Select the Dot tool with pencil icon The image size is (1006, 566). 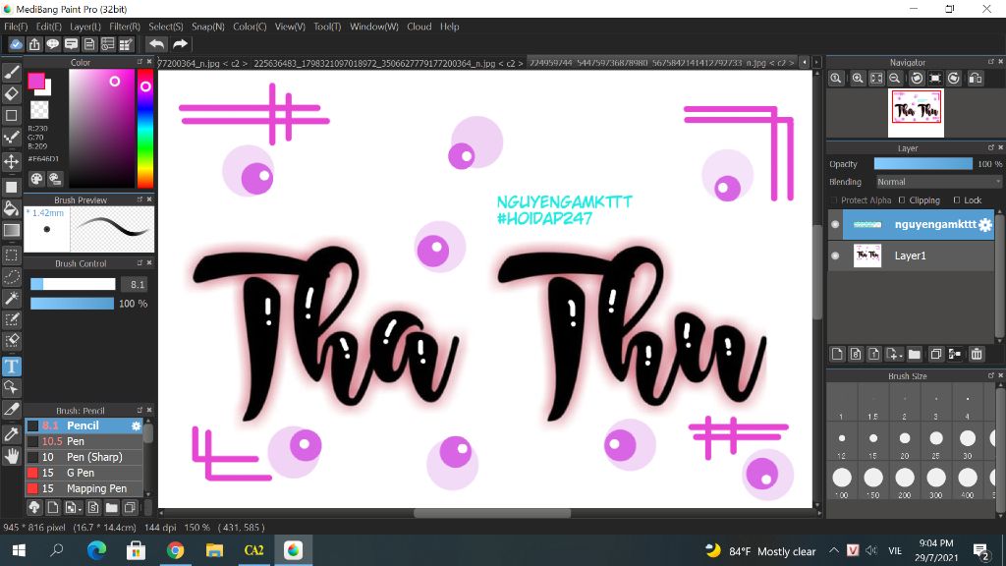[12, 138]
